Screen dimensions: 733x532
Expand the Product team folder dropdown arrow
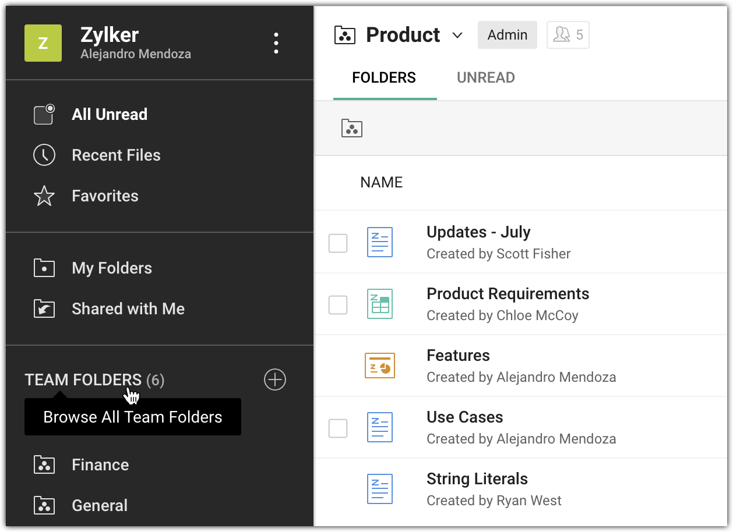[x=457, y=36]
